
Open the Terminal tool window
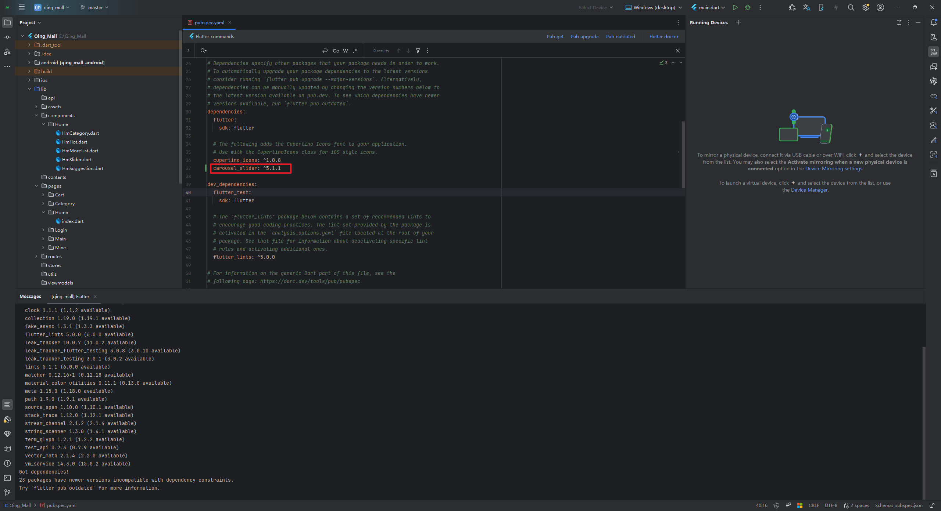7,478
